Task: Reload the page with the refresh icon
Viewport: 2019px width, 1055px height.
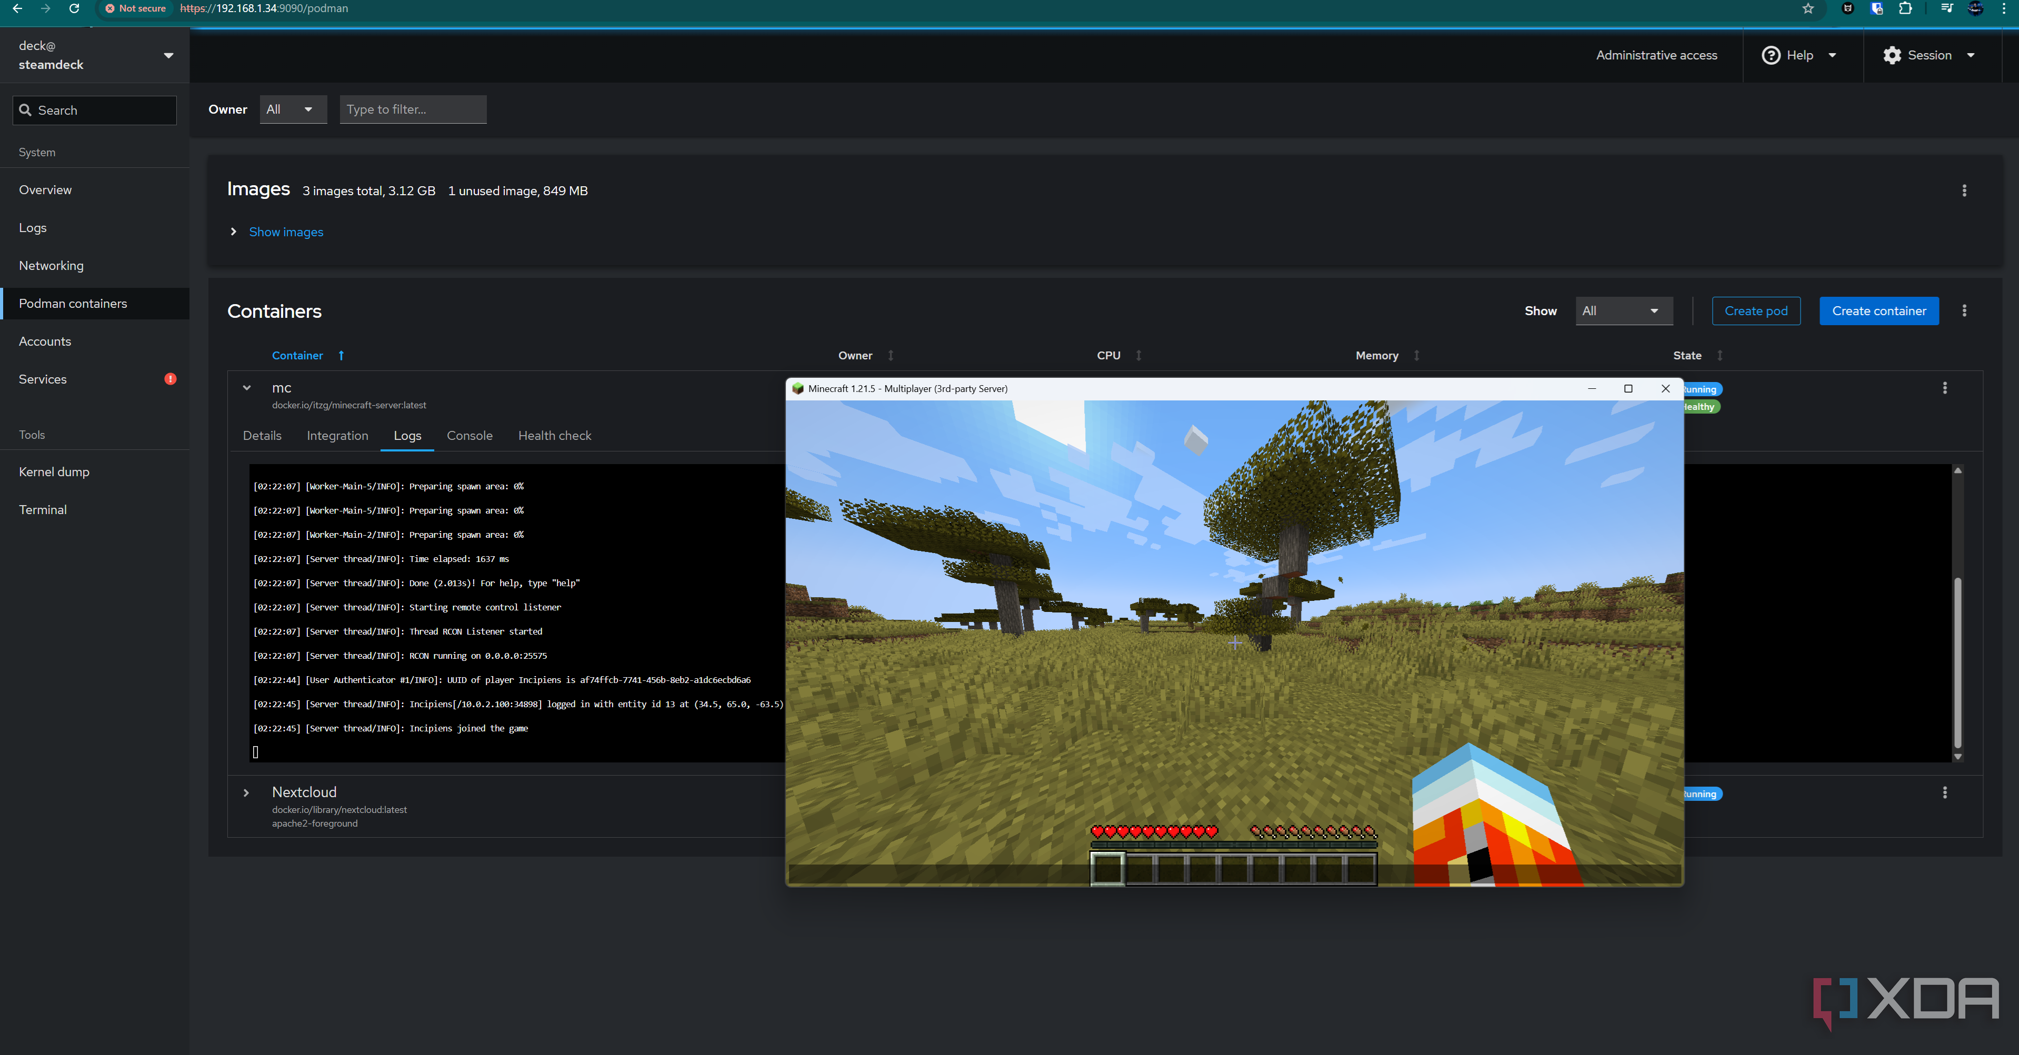Action: coord(74,8)
